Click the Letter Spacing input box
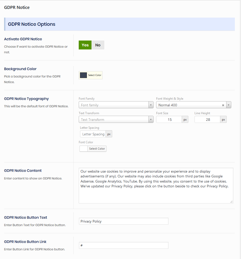 click(x=93, y=134)
